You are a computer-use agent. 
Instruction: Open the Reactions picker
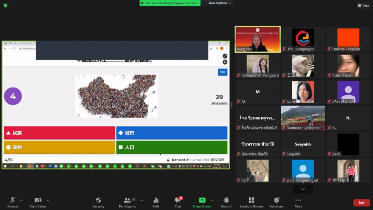point(276,202)
